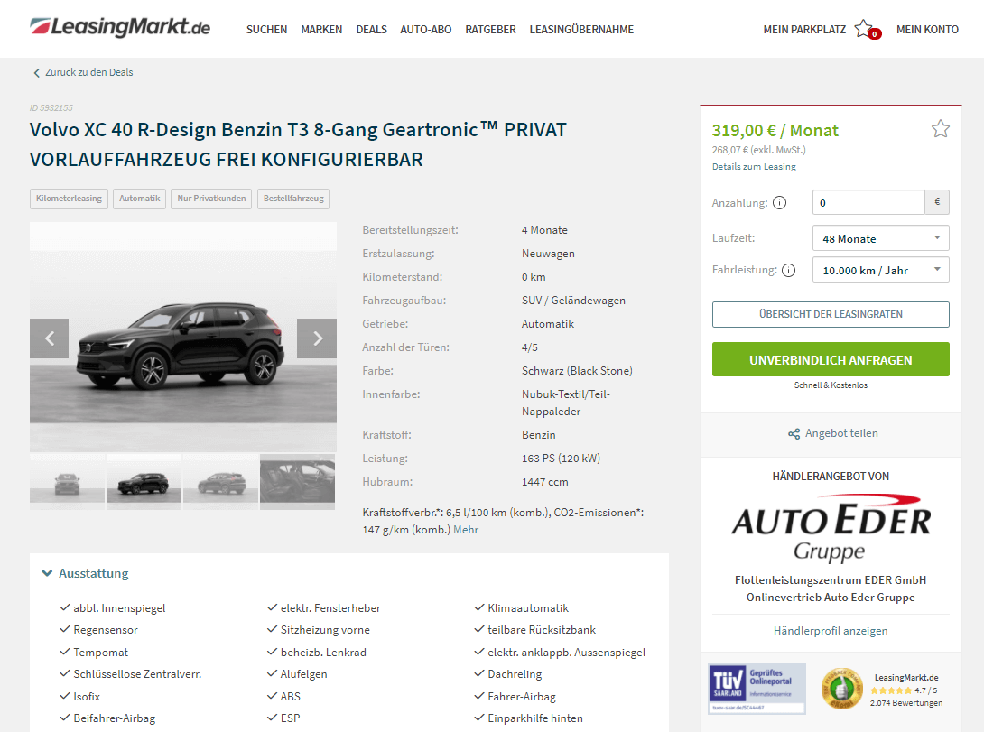Open the eKomi feedback seal
Image resolution: width=984 pixels, height=732 pixels.
tap(841, 689)
